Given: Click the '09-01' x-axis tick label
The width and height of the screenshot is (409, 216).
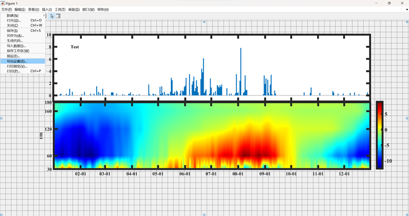Looking at the screenshot, I should tap(265, 174).
